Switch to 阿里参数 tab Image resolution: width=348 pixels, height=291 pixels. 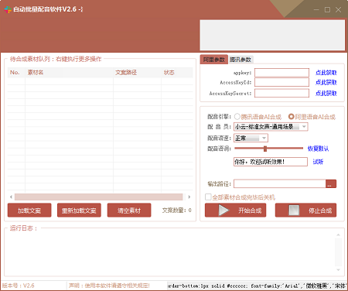pos(213,60)
